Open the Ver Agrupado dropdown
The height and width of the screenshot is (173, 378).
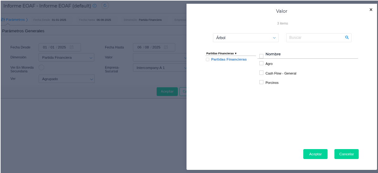[66, 79]
